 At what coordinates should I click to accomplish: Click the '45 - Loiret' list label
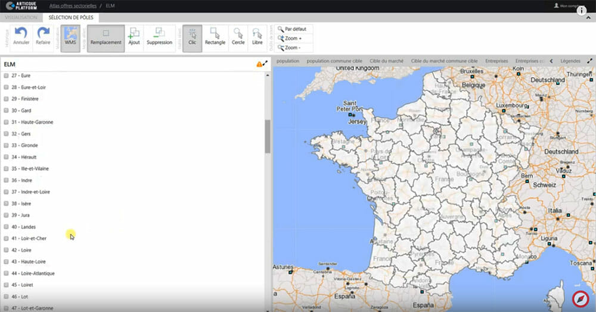coord(22,285)
